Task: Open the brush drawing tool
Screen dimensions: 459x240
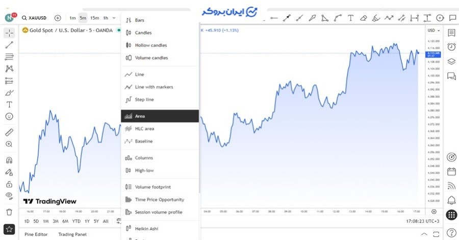Action: coord(9,92)
